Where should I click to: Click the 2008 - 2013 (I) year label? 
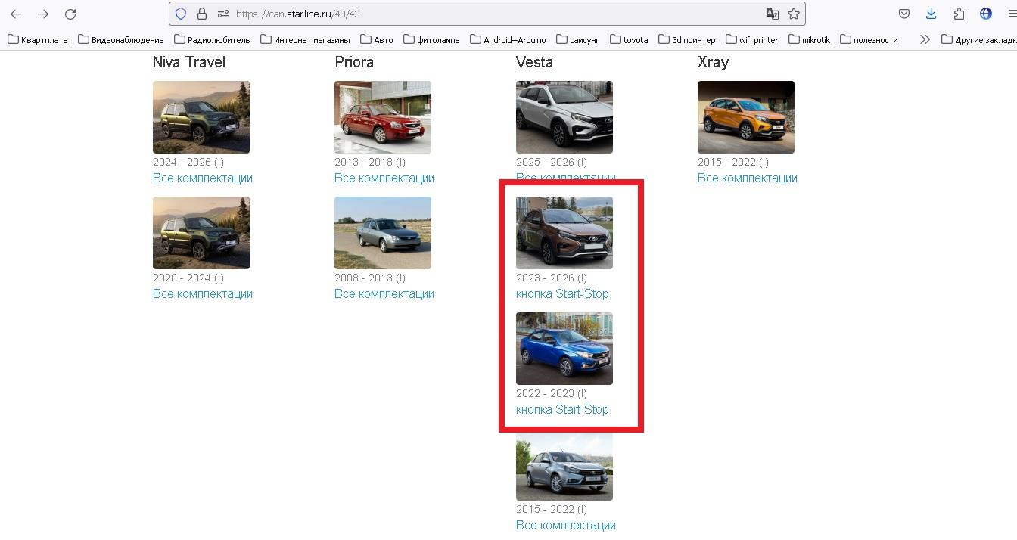click(x=370, y=278)
